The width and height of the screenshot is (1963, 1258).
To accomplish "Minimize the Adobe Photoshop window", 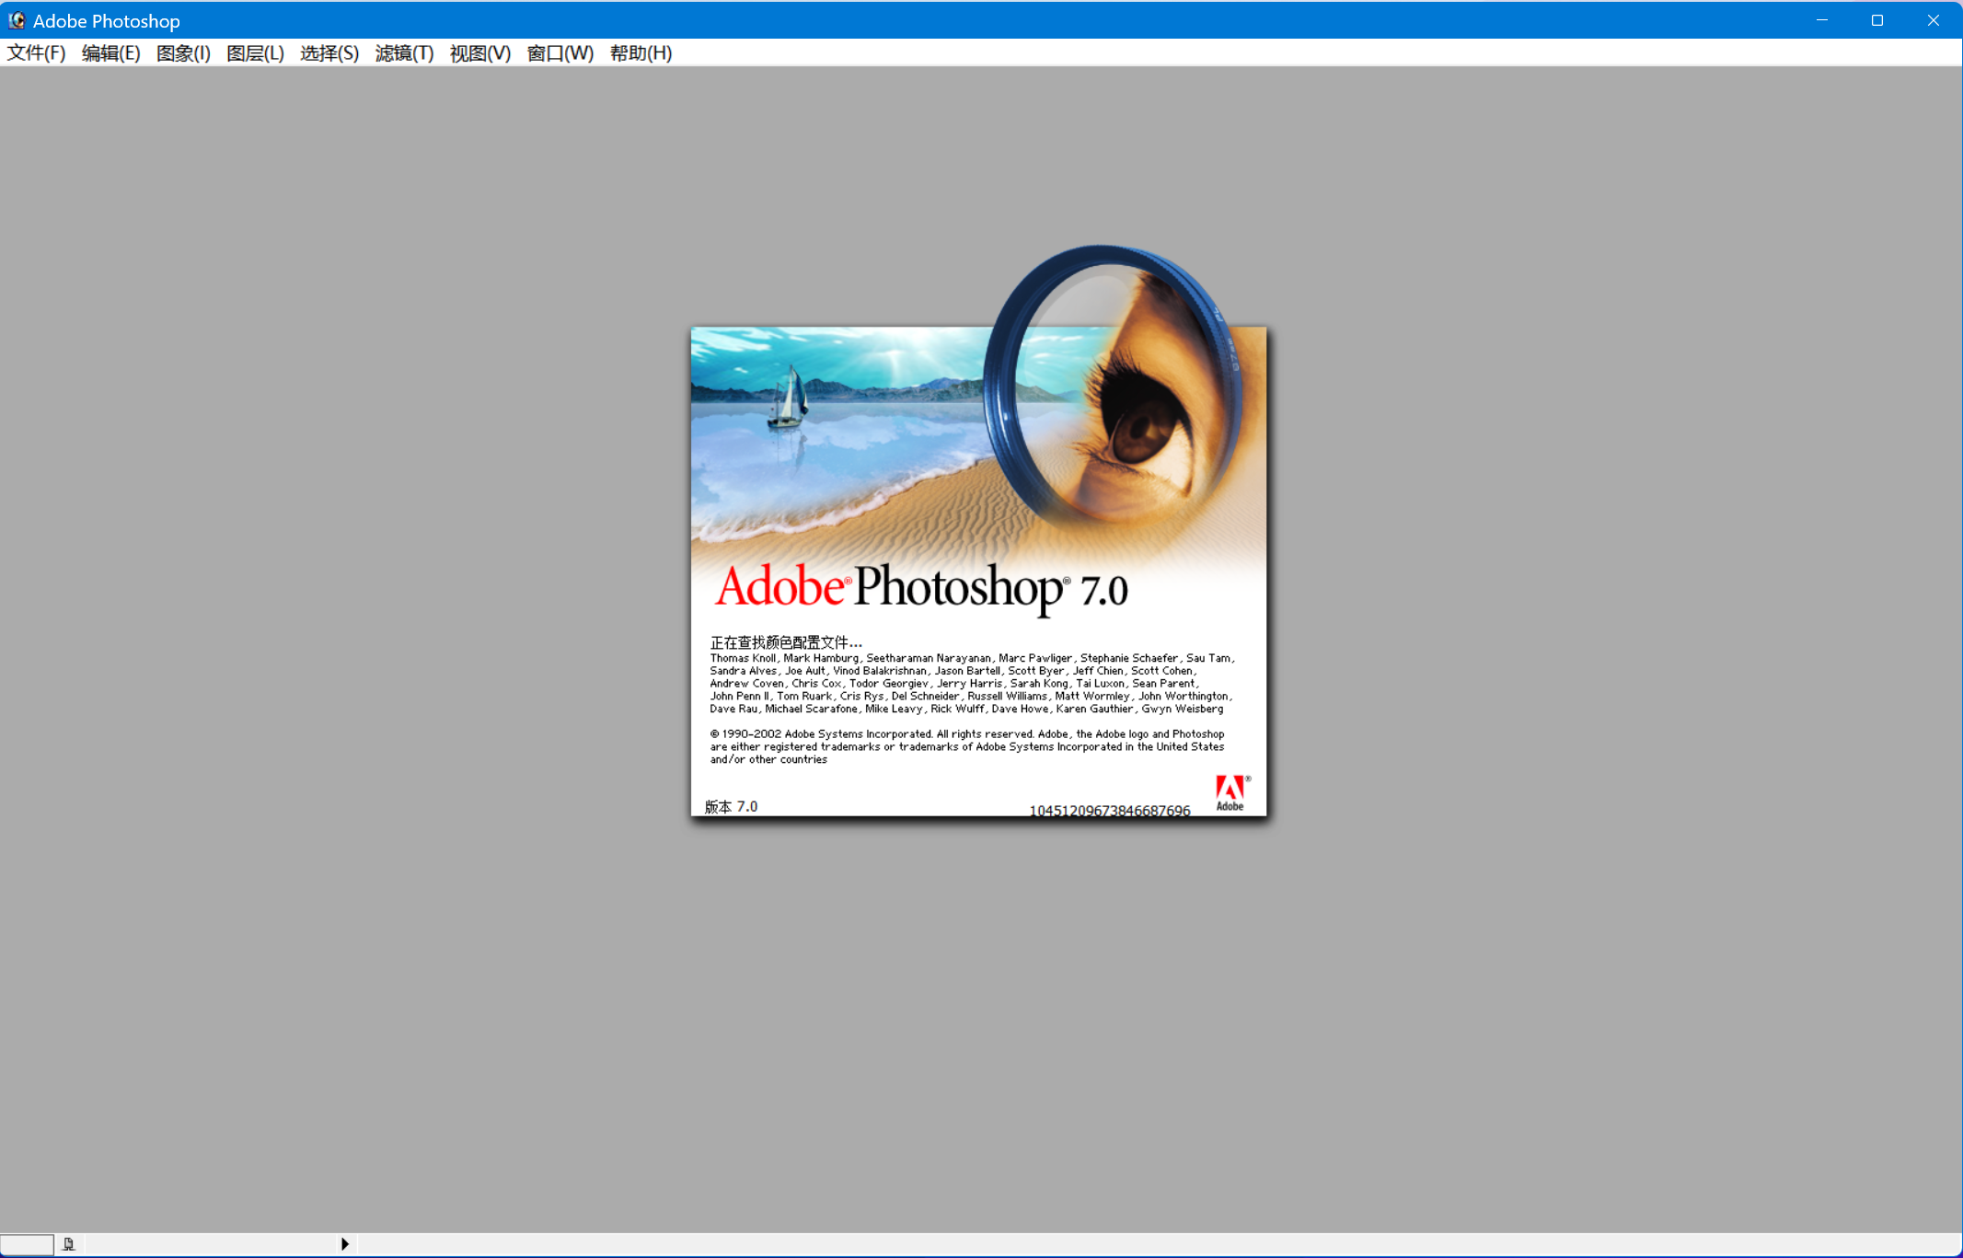I will pyautogui.click(x=1821, y=20).
